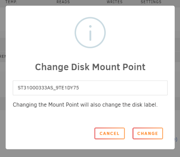Click the disk label warning message text

point(85,105)
